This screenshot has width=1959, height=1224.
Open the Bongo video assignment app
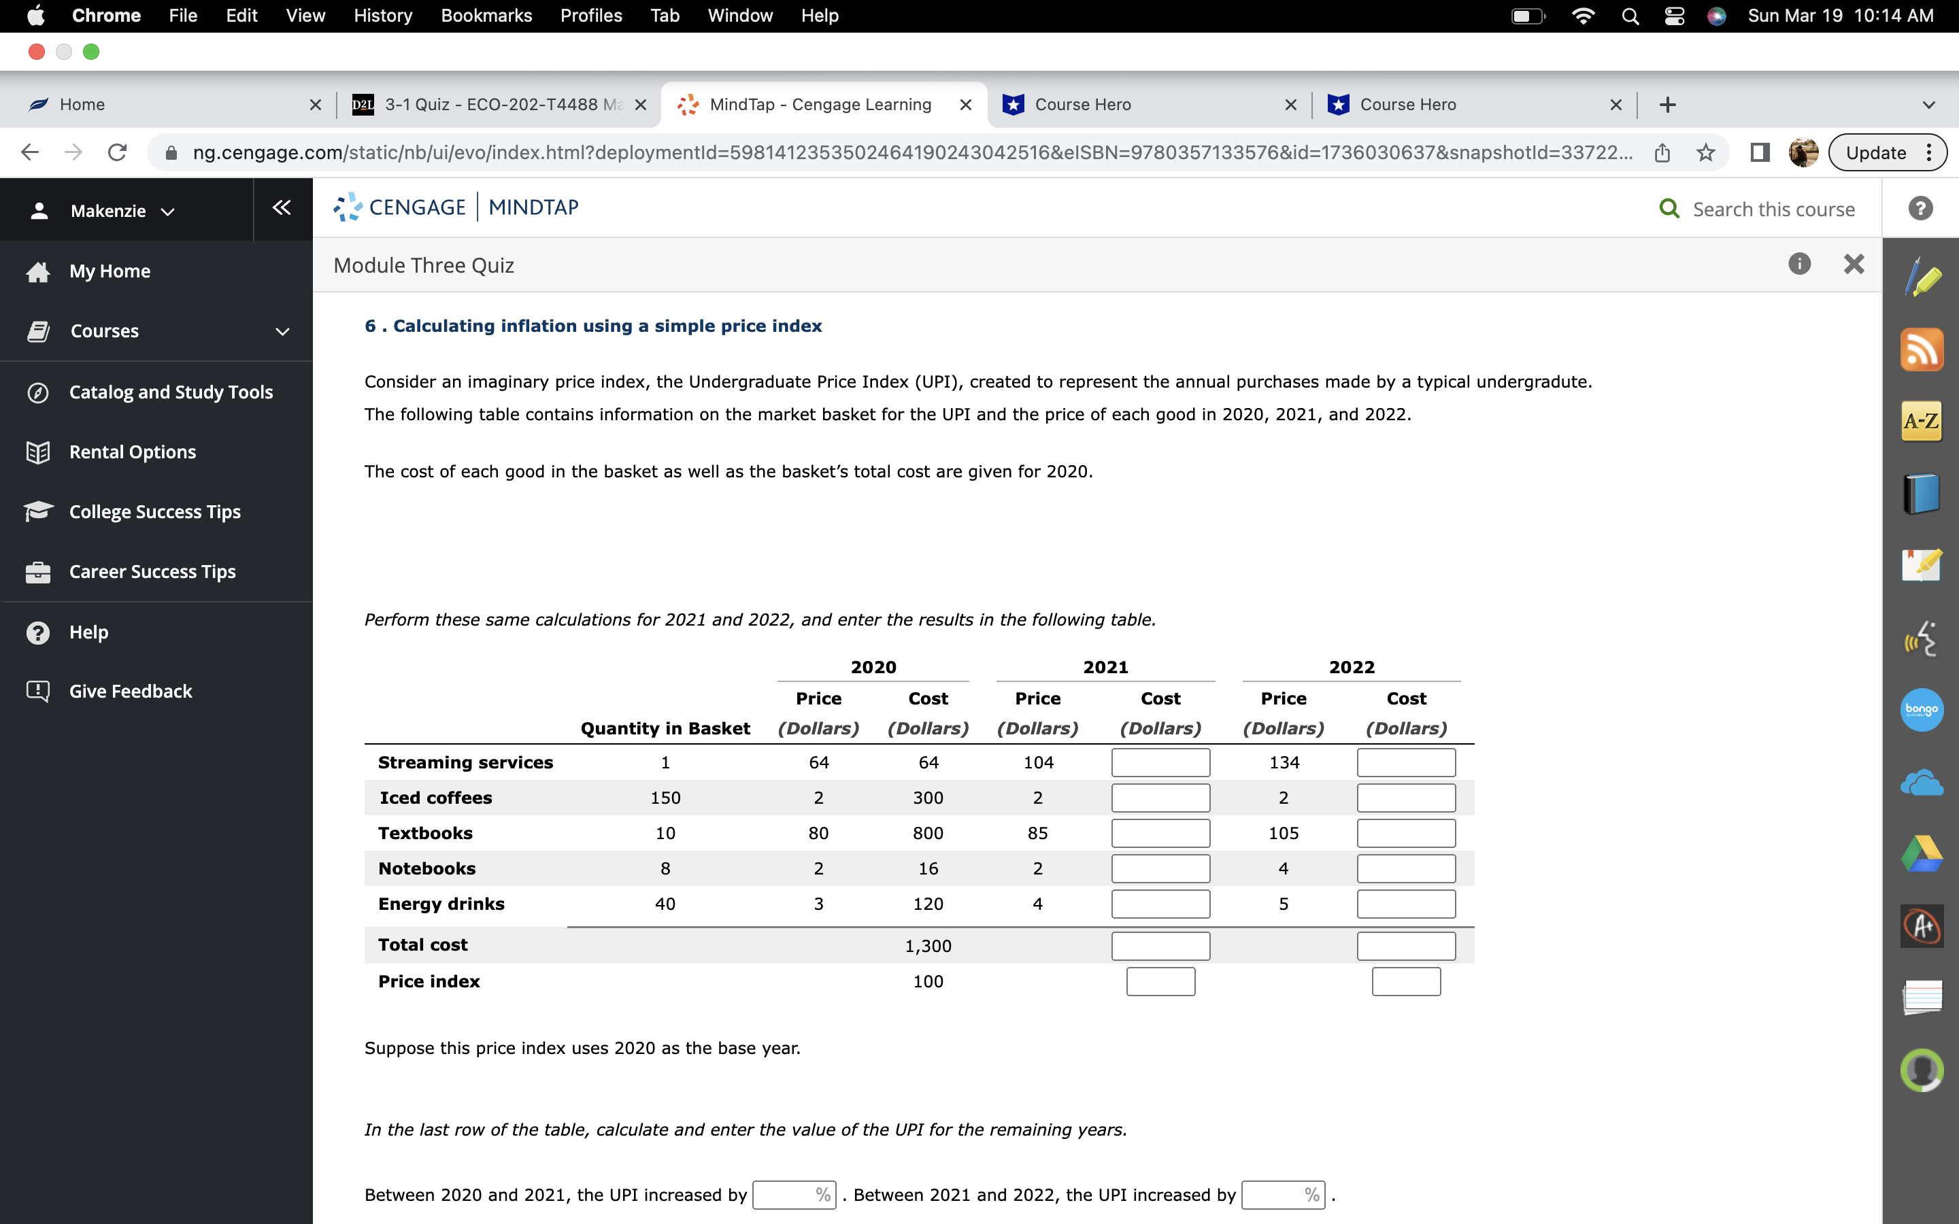tap(1922, 710)
